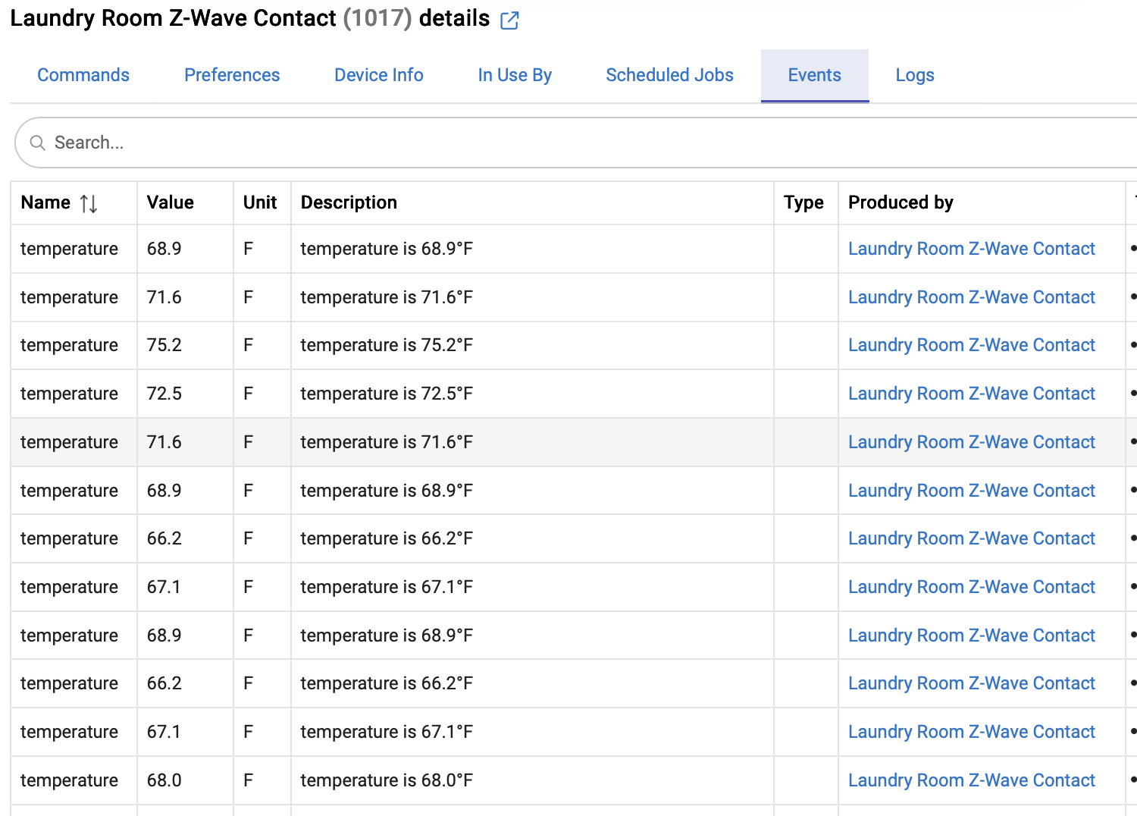Click the Value column header

[171, 202]
